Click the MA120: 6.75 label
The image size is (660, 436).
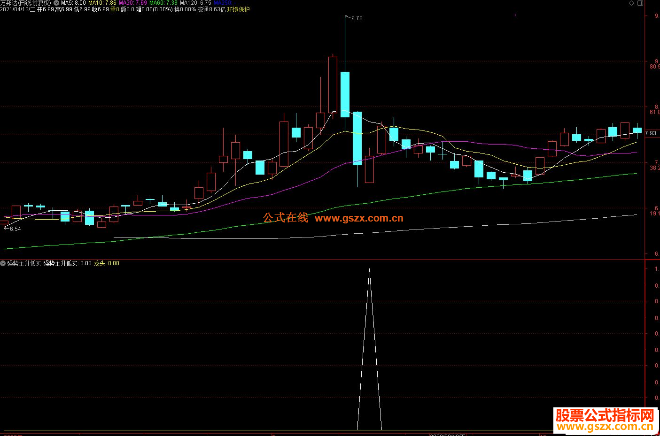pyautogui.click(x=196, y=3)
